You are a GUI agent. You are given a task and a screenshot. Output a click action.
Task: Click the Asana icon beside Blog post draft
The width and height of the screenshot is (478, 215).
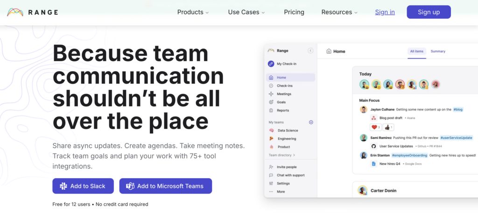pyautogui.click(x=374, y=118)
